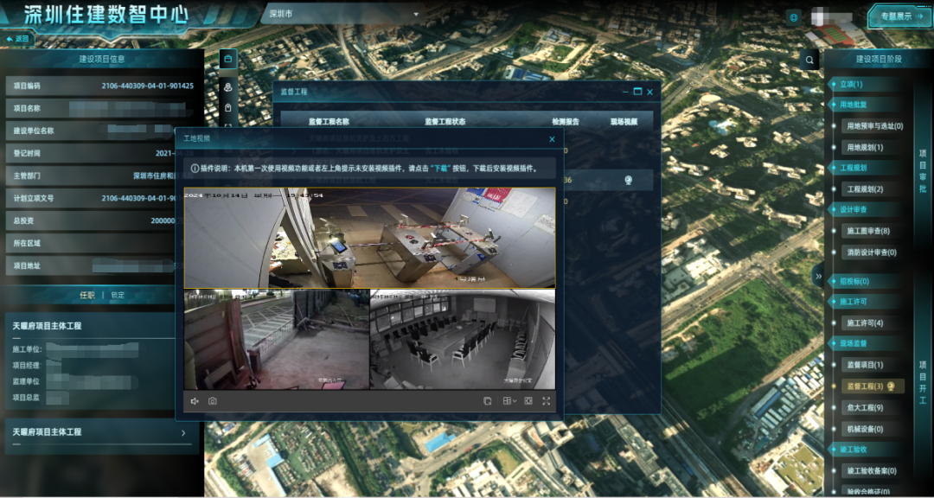Open the video grid layout dropdown
Image resolution: width=934 pixels, height=498 pixels.
click(x=509, y=401)
